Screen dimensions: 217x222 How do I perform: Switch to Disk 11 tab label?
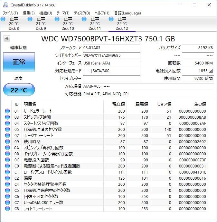95,29
